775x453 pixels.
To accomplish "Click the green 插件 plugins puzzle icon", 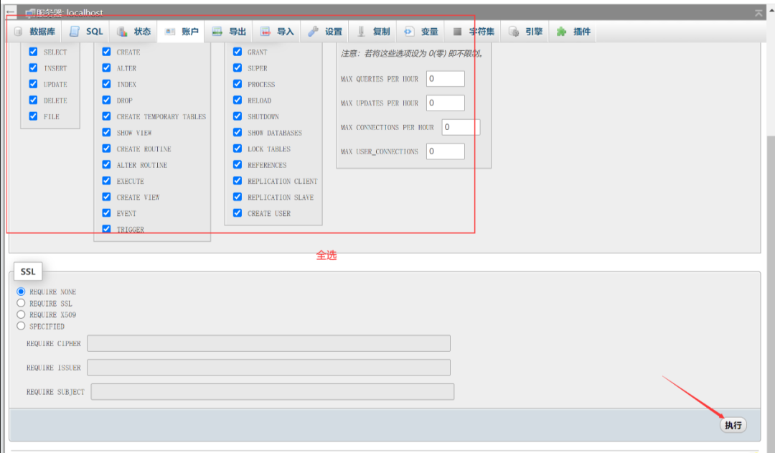I will [x=561, y=32].
